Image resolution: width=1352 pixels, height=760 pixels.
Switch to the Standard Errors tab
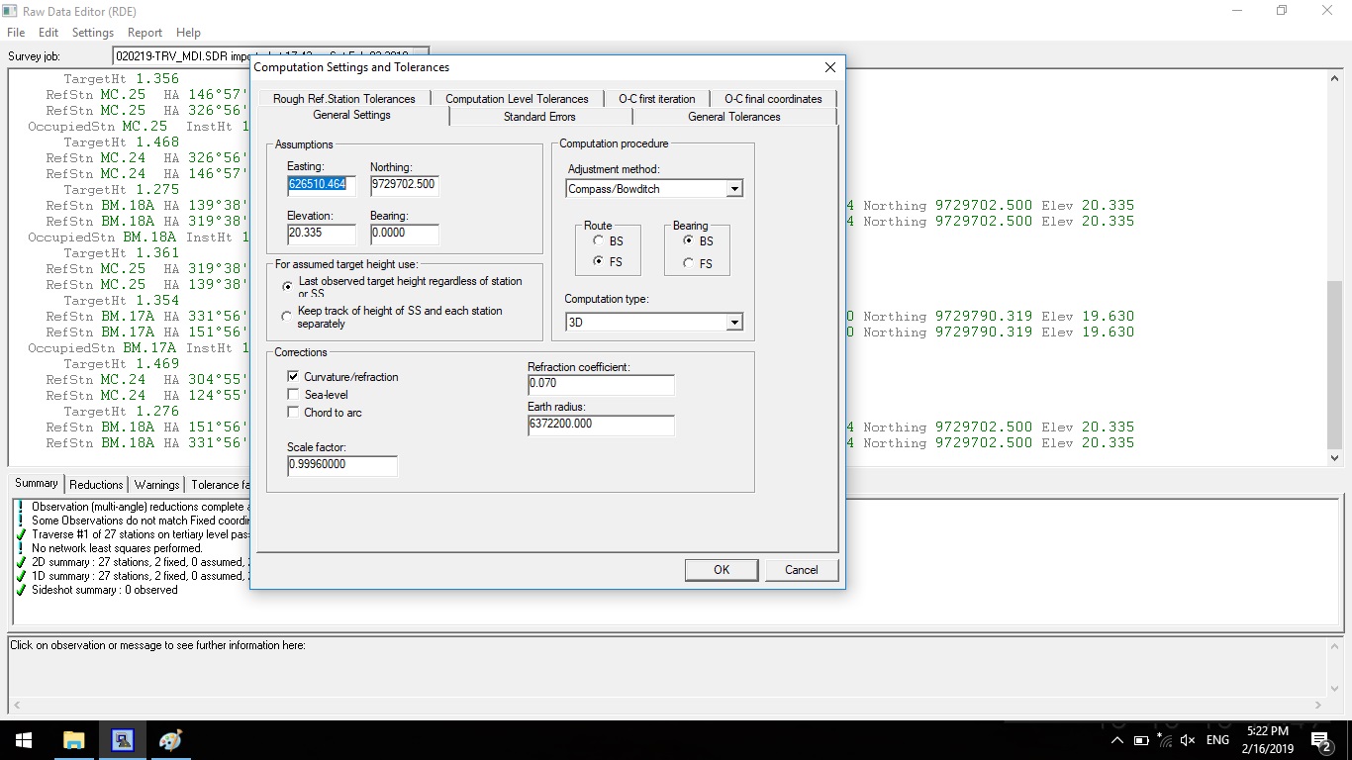(540, 116)
